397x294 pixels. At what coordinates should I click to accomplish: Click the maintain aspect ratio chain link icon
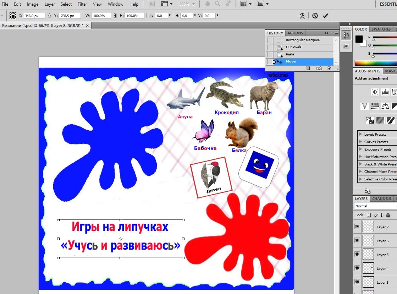[x=115, y=16]
